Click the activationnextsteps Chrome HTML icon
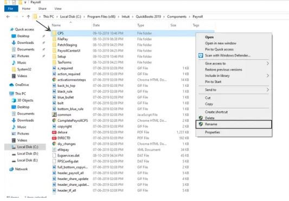 54,80
